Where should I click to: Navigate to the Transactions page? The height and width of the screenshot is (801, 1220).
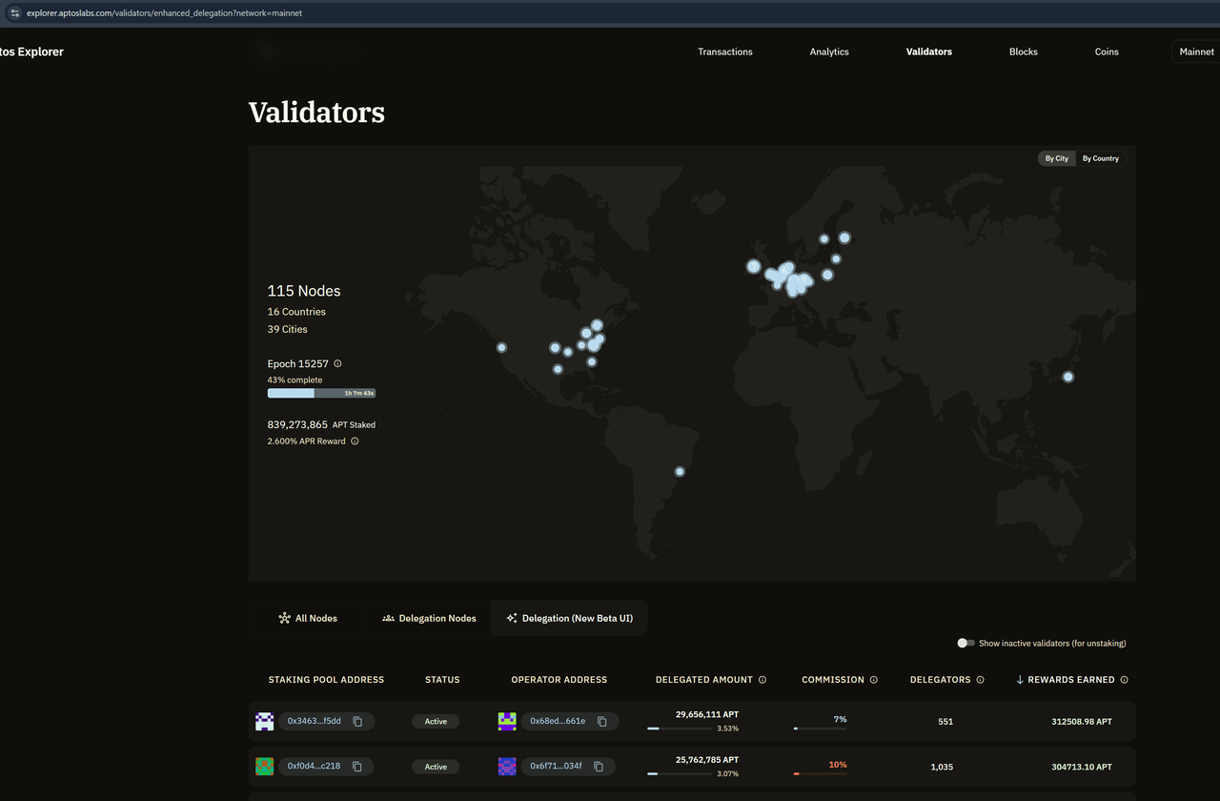[725, 51]
